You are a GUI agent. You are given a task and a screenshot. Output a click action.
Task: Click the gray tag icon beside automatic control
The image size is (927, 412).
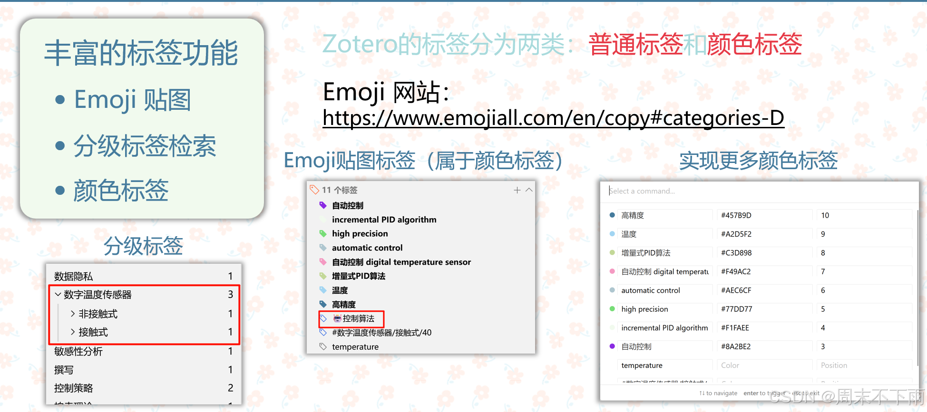(323, 248)
